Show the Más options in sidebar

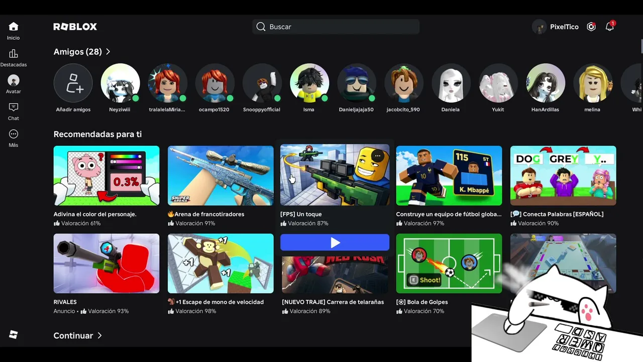[14, 138]
